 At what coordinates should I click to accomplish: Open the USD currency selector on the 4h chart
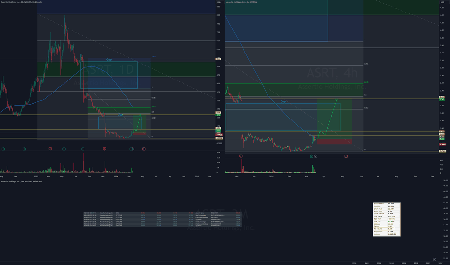pyautogui.click(x=442, y=2)
